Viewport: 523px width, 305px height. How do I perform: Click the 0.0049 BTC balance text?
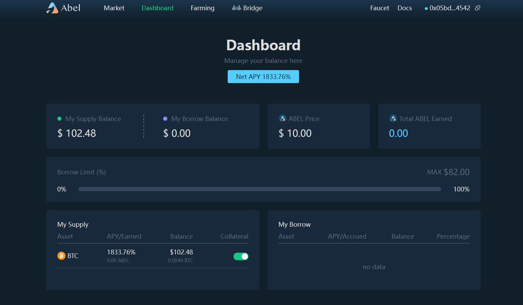tap(180, 260)
